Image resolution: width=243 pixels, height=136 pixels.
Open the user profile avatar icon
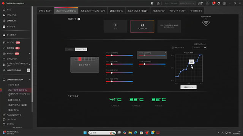tap(224, 3)
